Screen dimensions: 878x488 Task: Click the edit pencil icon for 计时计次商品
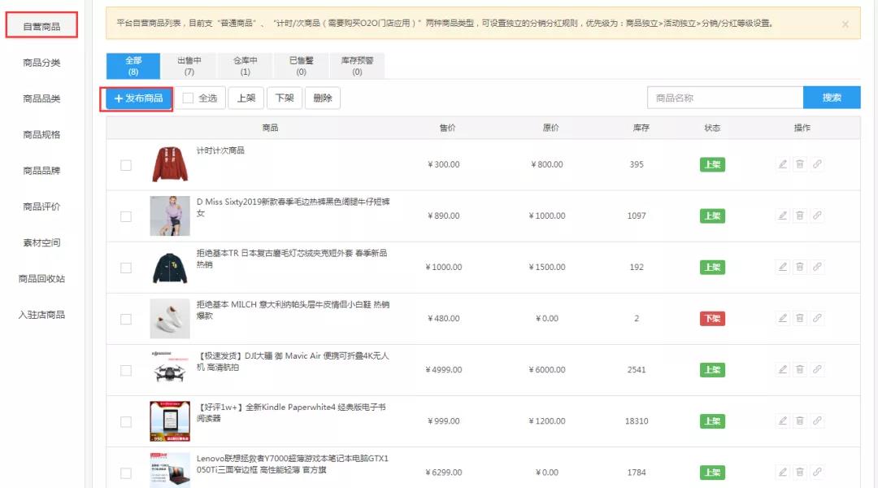coord(782,163)
